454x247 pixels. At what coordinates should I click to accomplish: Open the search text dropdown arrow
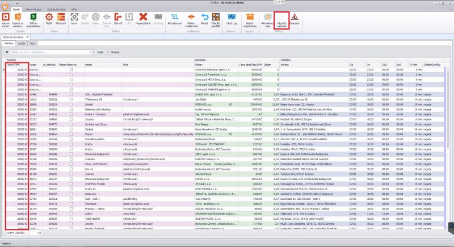point(90,52)
